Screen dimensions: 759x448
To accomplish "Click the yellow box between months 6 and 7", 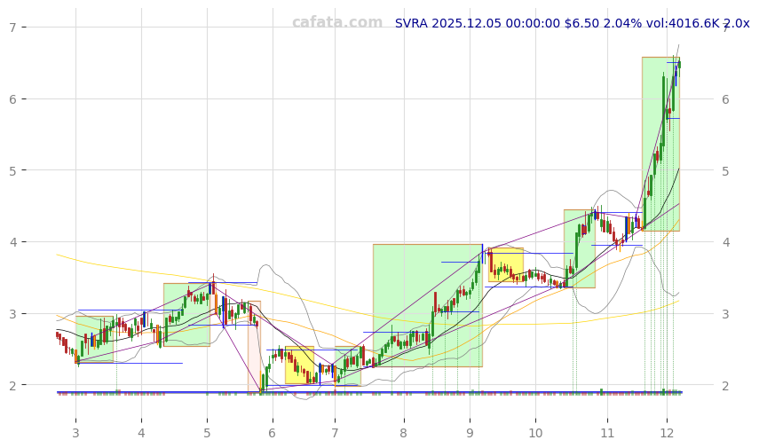I will click(x=299, y=365).
